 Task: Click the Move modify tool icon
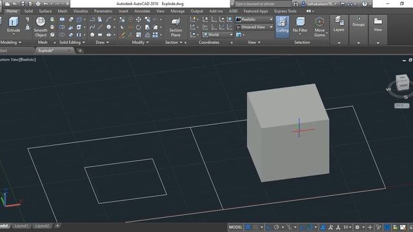[138, 19]
